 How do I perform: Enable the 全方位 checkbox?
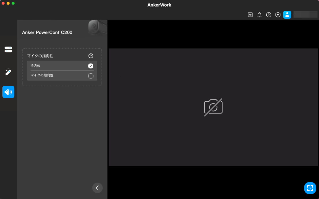coord(91,66)
